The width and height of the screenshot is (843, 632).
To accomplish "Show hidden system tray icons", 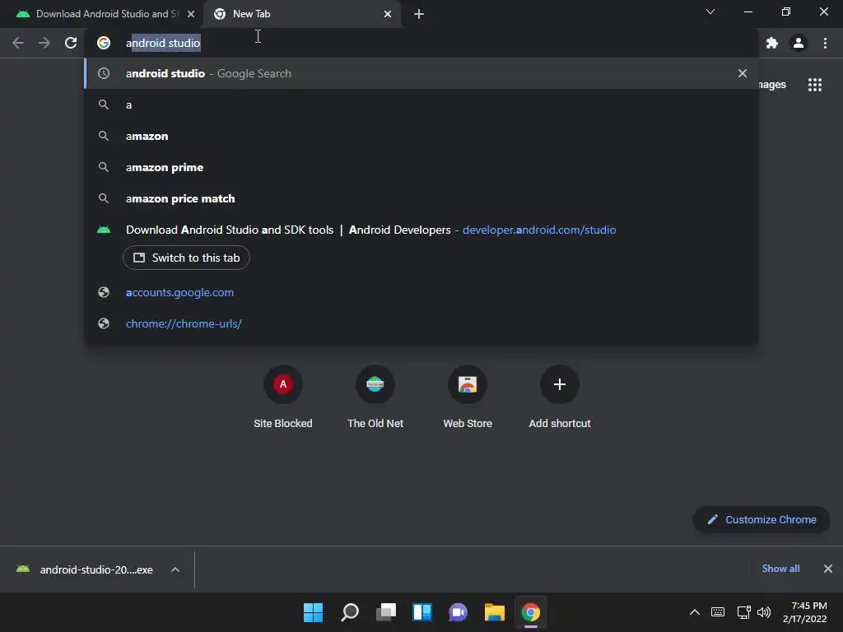I will tap(695, 612).
